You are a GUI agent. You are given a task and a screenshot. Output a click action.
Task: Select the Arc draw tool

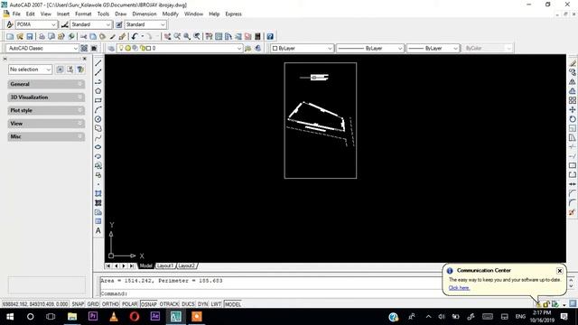[98, 110]
